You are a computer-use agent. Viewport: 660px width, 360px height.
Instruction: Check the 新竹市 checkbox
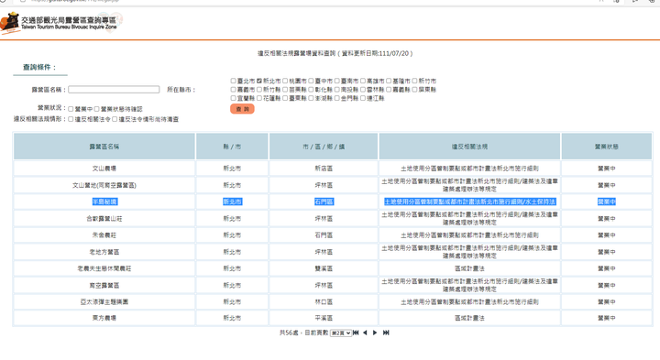[414, 81]
